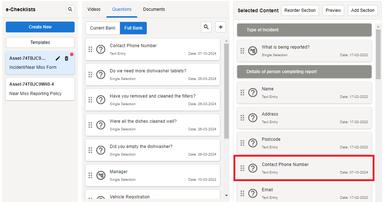Click the Reorder Section button
The height and width of the screenshot is (202, 386).
pos(300,10)
